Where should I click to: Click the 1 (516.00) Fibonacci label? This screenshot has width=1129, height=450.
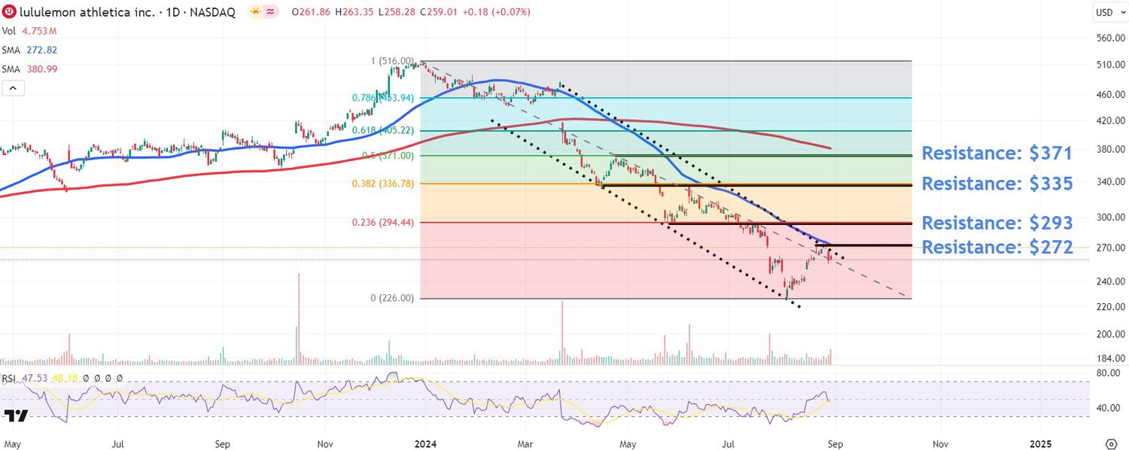point(392,61)
